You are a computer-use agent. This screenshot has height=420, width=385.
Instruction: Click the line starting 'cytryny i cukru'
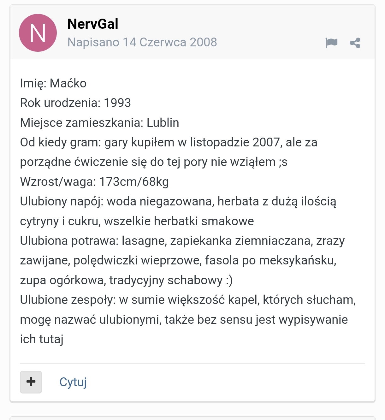pos(137,221)
